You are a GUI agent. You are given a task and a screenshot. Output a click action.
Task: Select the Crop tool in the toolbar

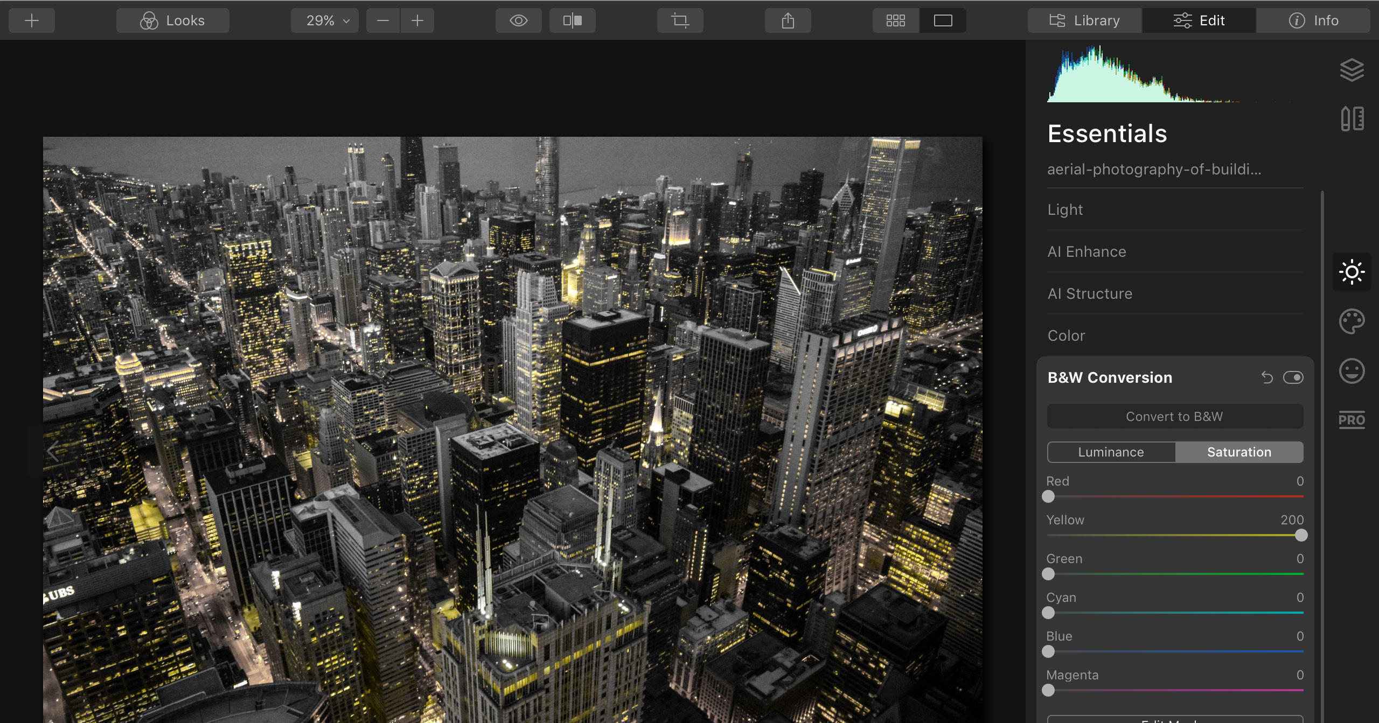coord(680,20)
